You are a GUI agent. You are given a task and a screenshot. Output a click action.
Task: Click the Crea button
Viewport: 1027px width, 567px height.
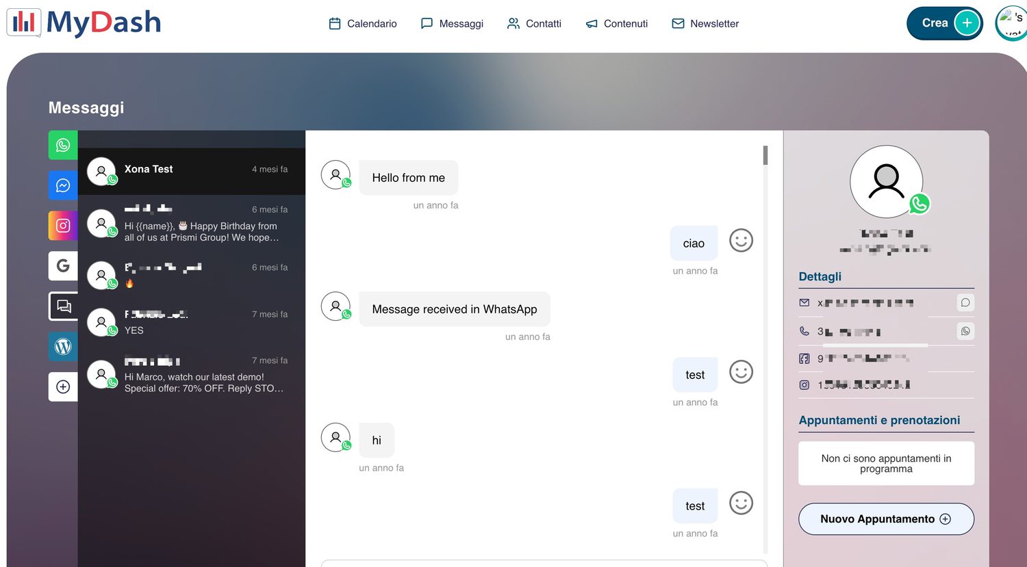click(945, 23)
